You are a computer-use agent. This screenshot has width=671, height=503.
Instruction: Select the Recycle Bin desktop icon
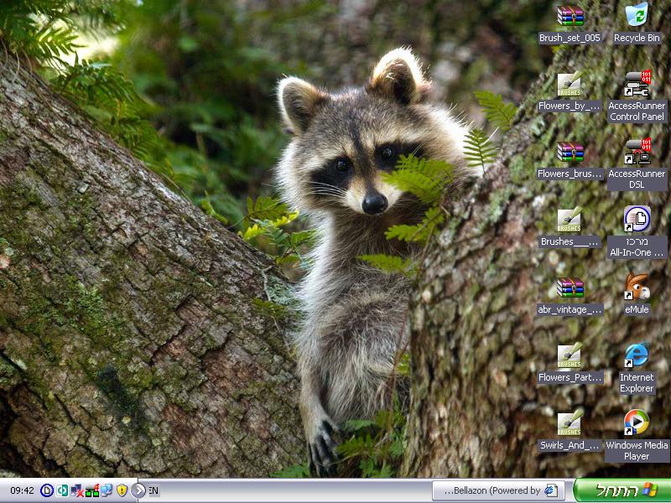[637, 16]
